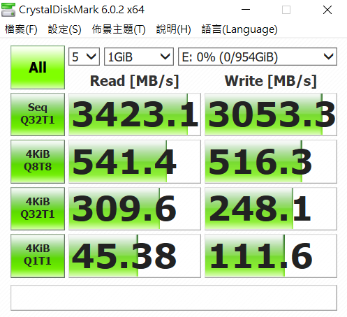Screen dimensions: 347x317
Task: Run all benchmarks with the All button
Action: pos(38,67)
